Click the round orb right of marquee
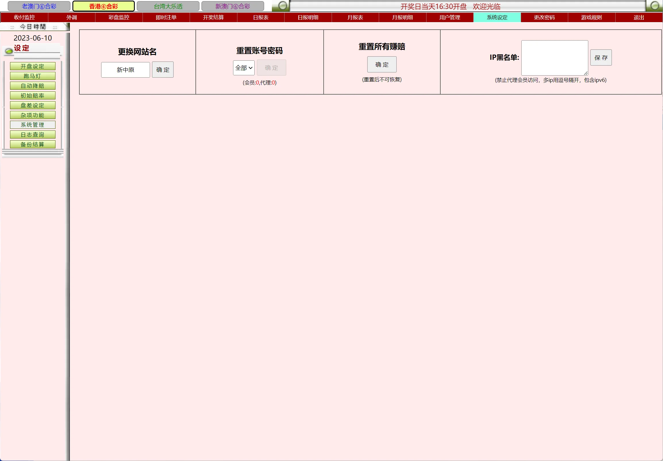 (654, 5)
